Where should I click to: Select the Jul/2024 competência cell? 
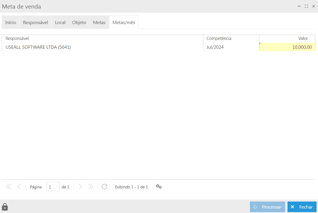(x=231, y=47)
